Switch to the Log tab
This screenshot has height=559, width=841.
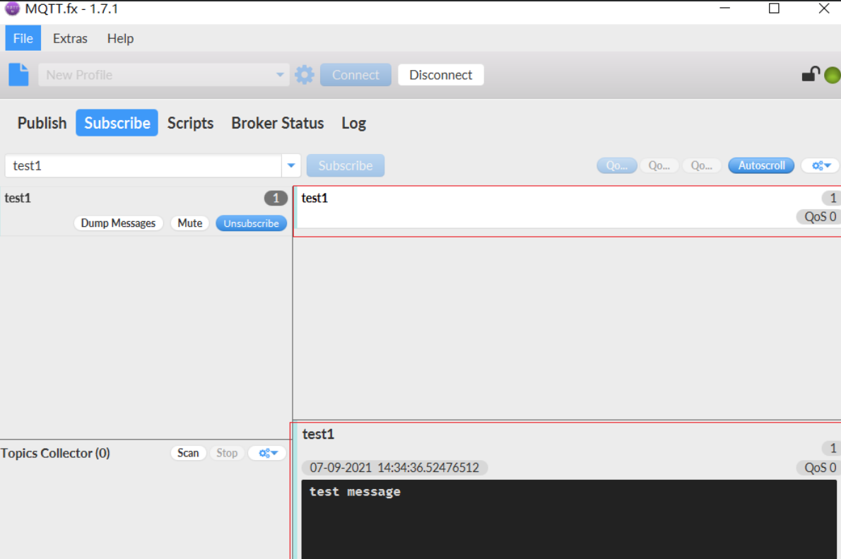coord(353,123)
